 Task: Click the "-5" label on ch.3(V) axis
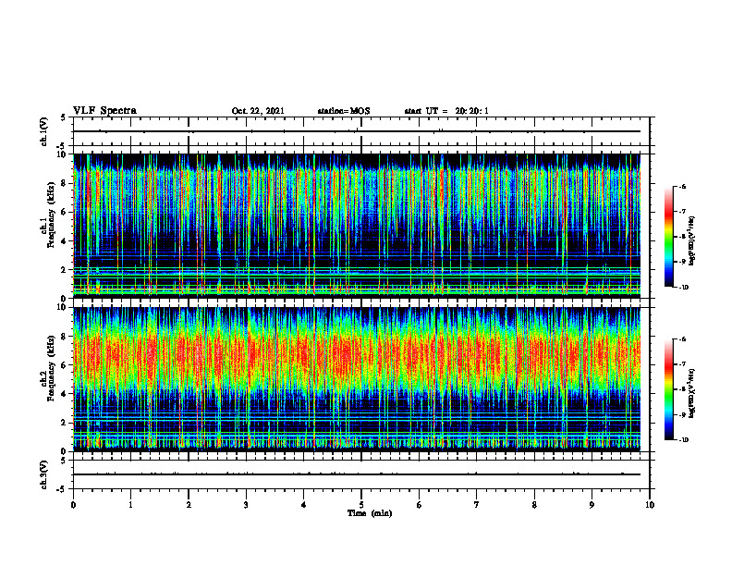click(x=62, y=489)
